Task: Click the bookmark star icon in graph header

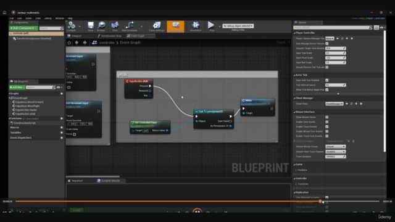Action: (69, 43)
